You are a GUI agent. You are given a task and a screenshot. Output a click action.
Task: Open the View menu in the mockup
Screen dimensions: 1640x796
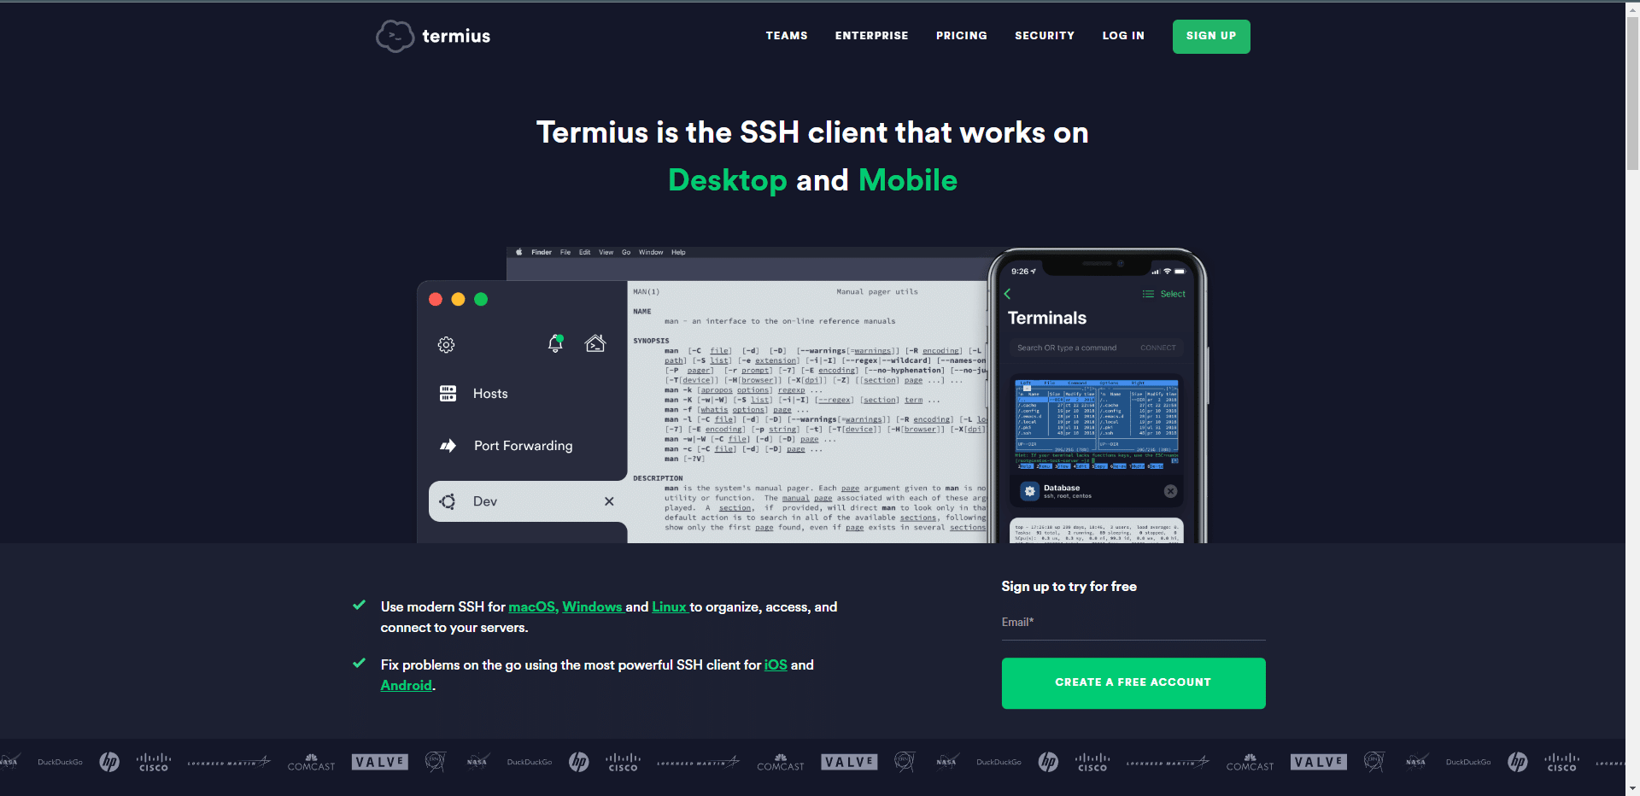(x=606, y=252)
